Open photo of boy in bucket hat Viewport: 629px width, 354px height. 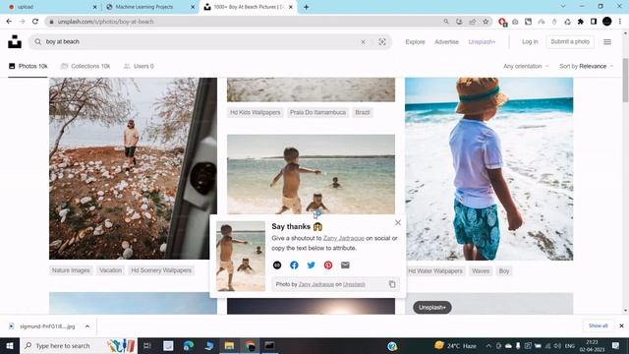[x=489, y=169]
